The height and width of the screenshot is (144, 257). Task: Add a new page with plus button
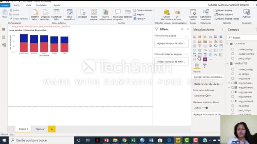52,129
